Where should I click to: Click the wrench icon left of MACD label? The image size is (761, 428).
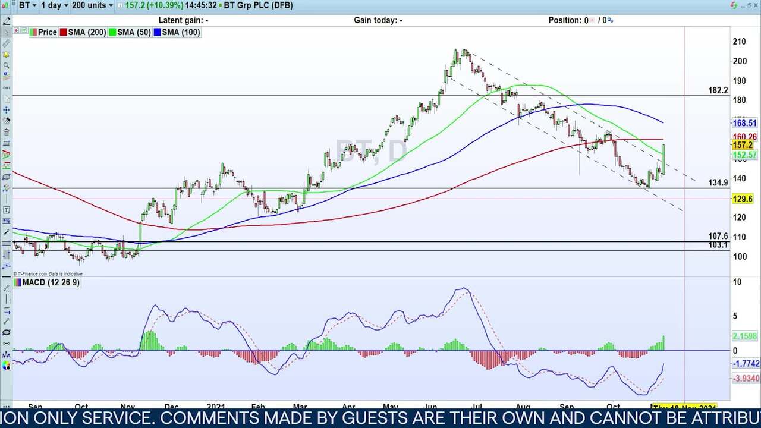point(6,288)
